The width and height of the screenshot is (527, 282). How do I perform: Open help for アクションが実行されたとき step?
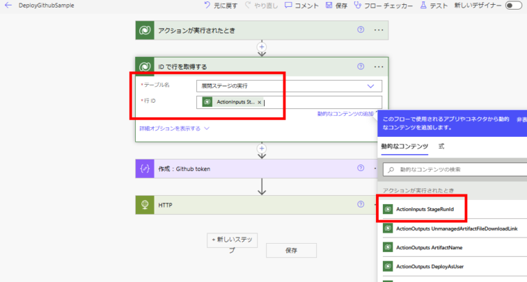(x=361, y=30)
